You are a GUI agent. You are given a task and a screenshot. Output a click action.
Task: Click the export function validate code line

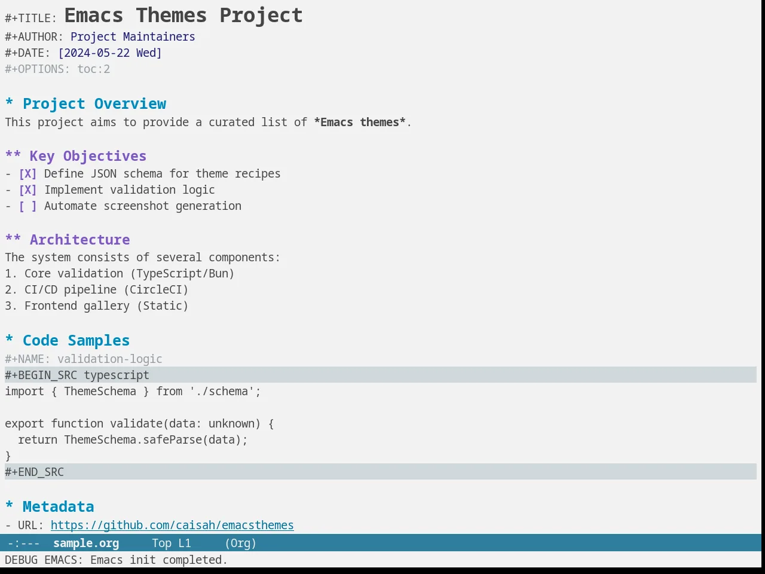(139, 423)
